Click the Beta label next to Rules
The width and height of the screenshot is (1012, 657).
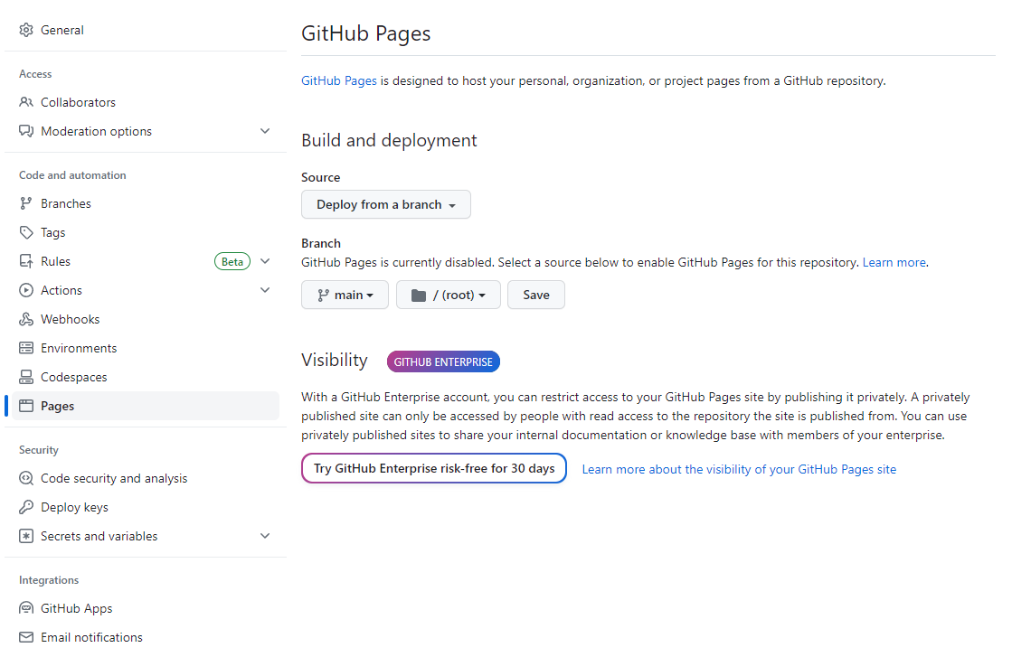(x=232, y=261)
